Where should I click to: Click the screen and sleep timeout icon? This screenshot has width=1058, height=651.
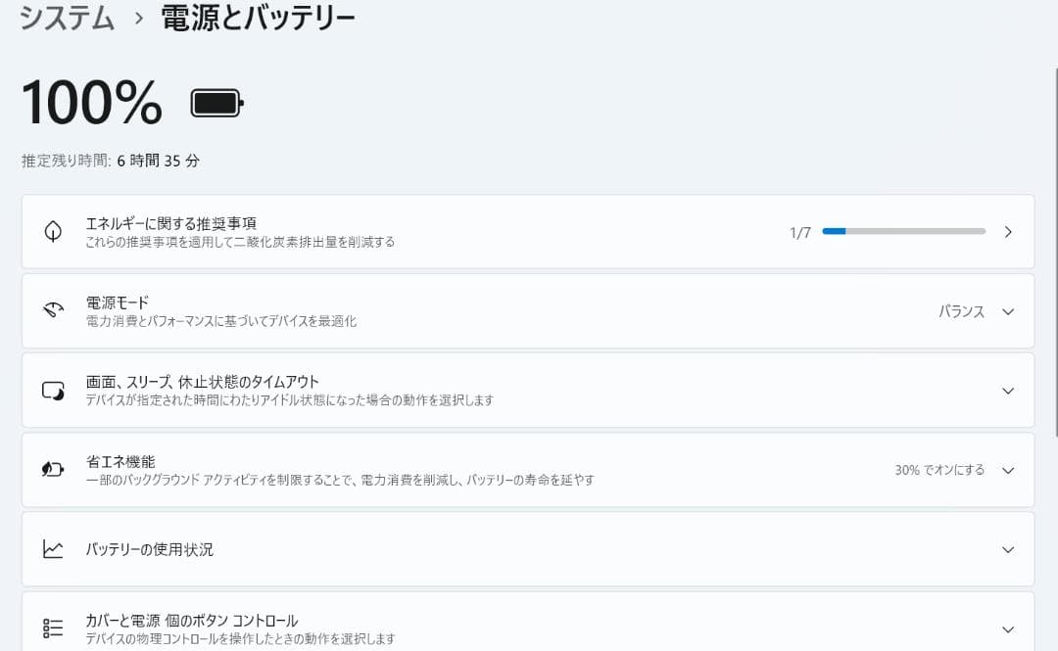coord(53,391)
